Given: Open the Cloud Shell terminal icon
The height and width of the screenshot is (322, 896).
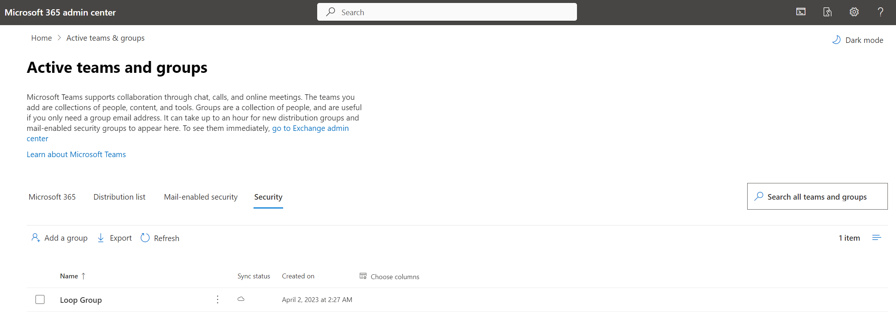Looking at the screenshot, I should pyautogui.click(x=801, y=12).
